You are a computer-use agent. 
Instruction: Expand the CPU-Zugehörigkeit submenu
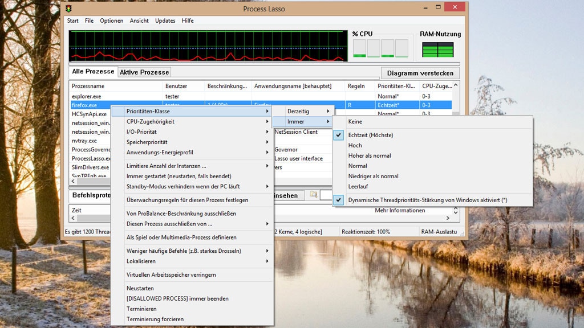pos(151,121)
